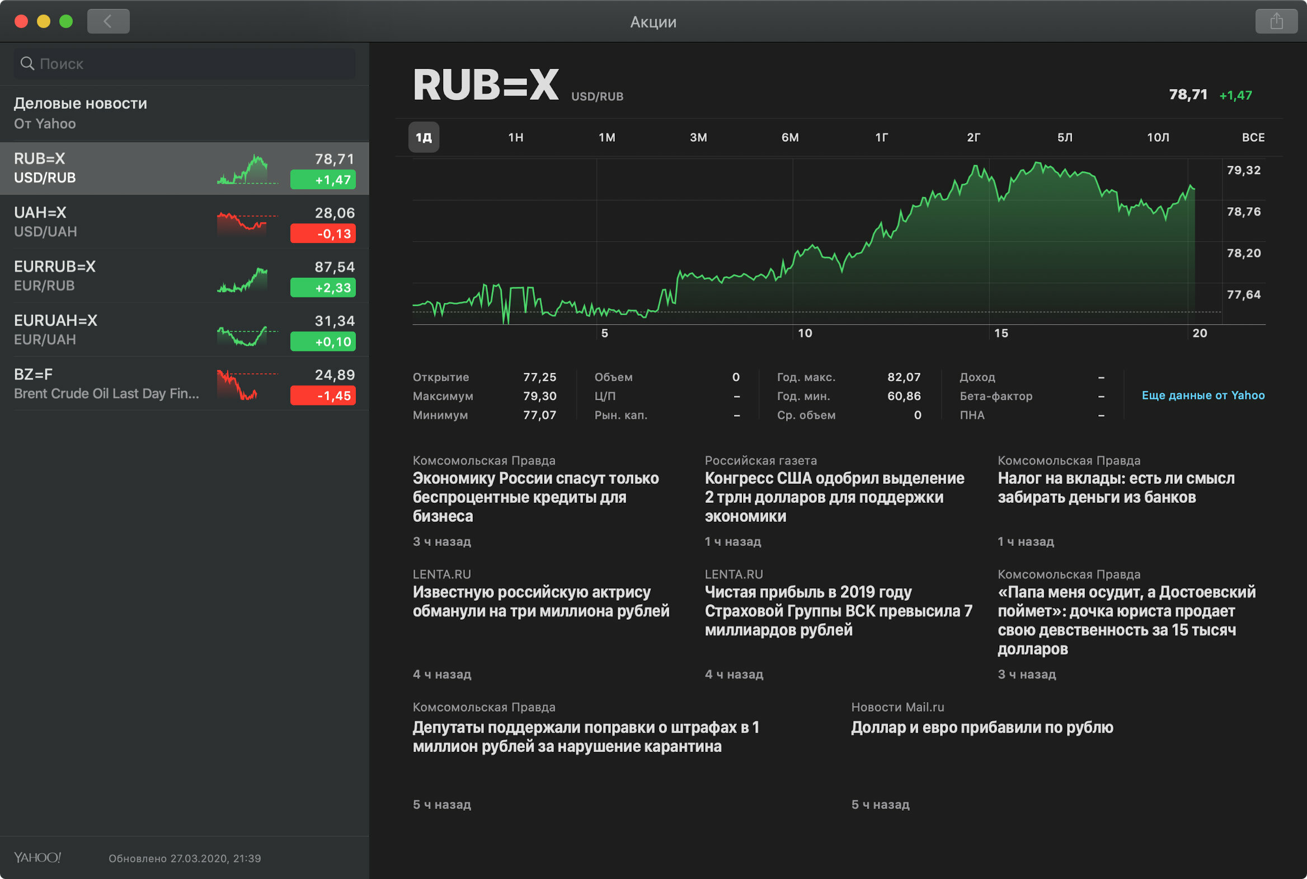Image resolution: width=1307 pixels, height=879 pixels.
Task: Show the ВСЕ full history range
Action: pos(1253,137)
